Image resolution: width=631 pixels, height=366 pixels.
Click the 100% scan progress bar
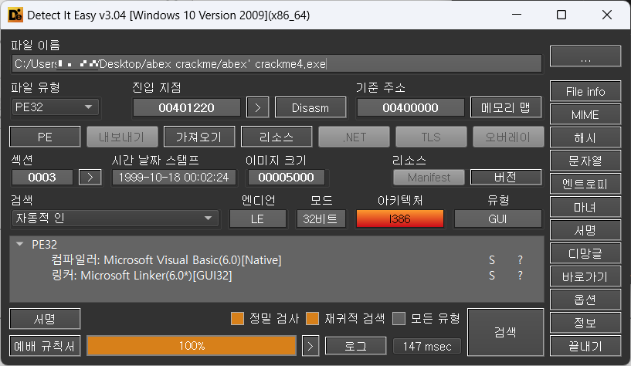(192, 346)
